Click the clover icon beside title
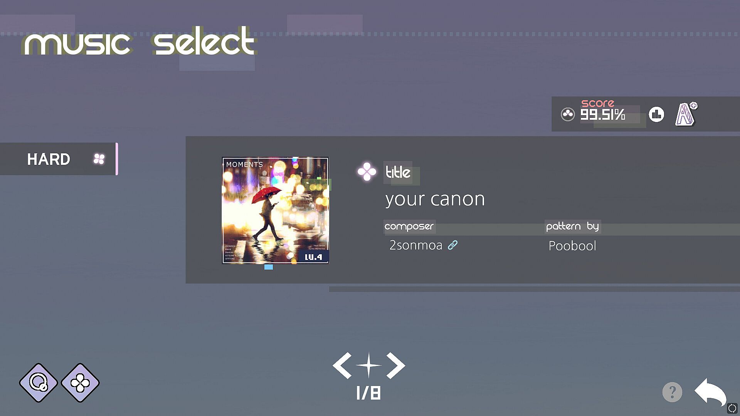Screen dimensions: 740x416 pyautogui.click(x=367, y=172)
